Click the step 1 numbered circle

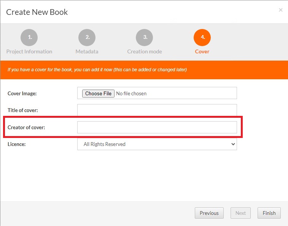[x=29, y=37]
